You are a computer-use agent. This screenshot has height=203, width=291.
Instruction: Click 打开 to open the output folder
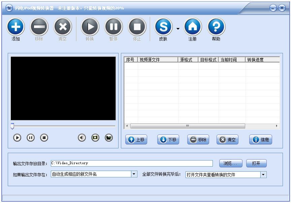[256, 163]
